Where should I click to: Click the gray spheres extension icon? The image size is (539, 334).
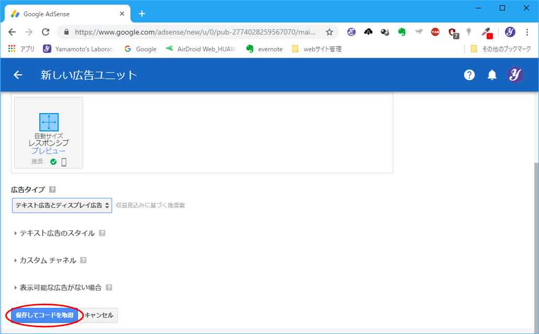pyautogui.click(x=385, y=32)
